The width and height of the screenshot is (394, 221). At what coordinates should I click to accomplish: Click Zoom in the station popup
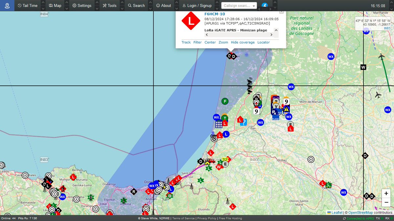(x=223, y=42)
